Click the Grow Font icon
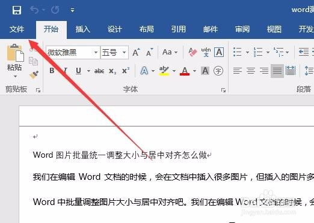Image resolution: width=314 pixels, height=223 pixels. (136, 52)
